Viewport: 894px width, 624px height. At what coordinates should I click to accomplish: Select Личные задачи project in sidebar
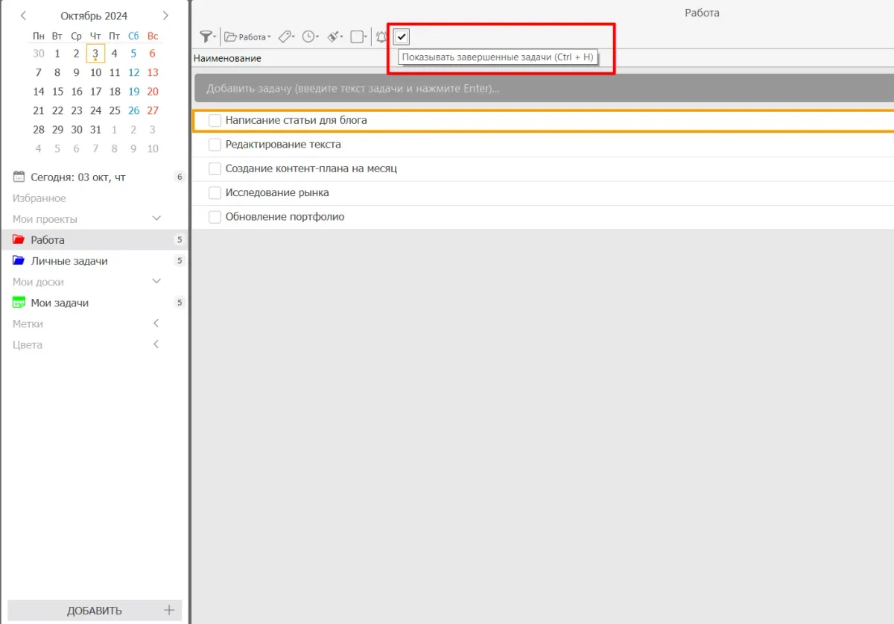pos(69,261)
